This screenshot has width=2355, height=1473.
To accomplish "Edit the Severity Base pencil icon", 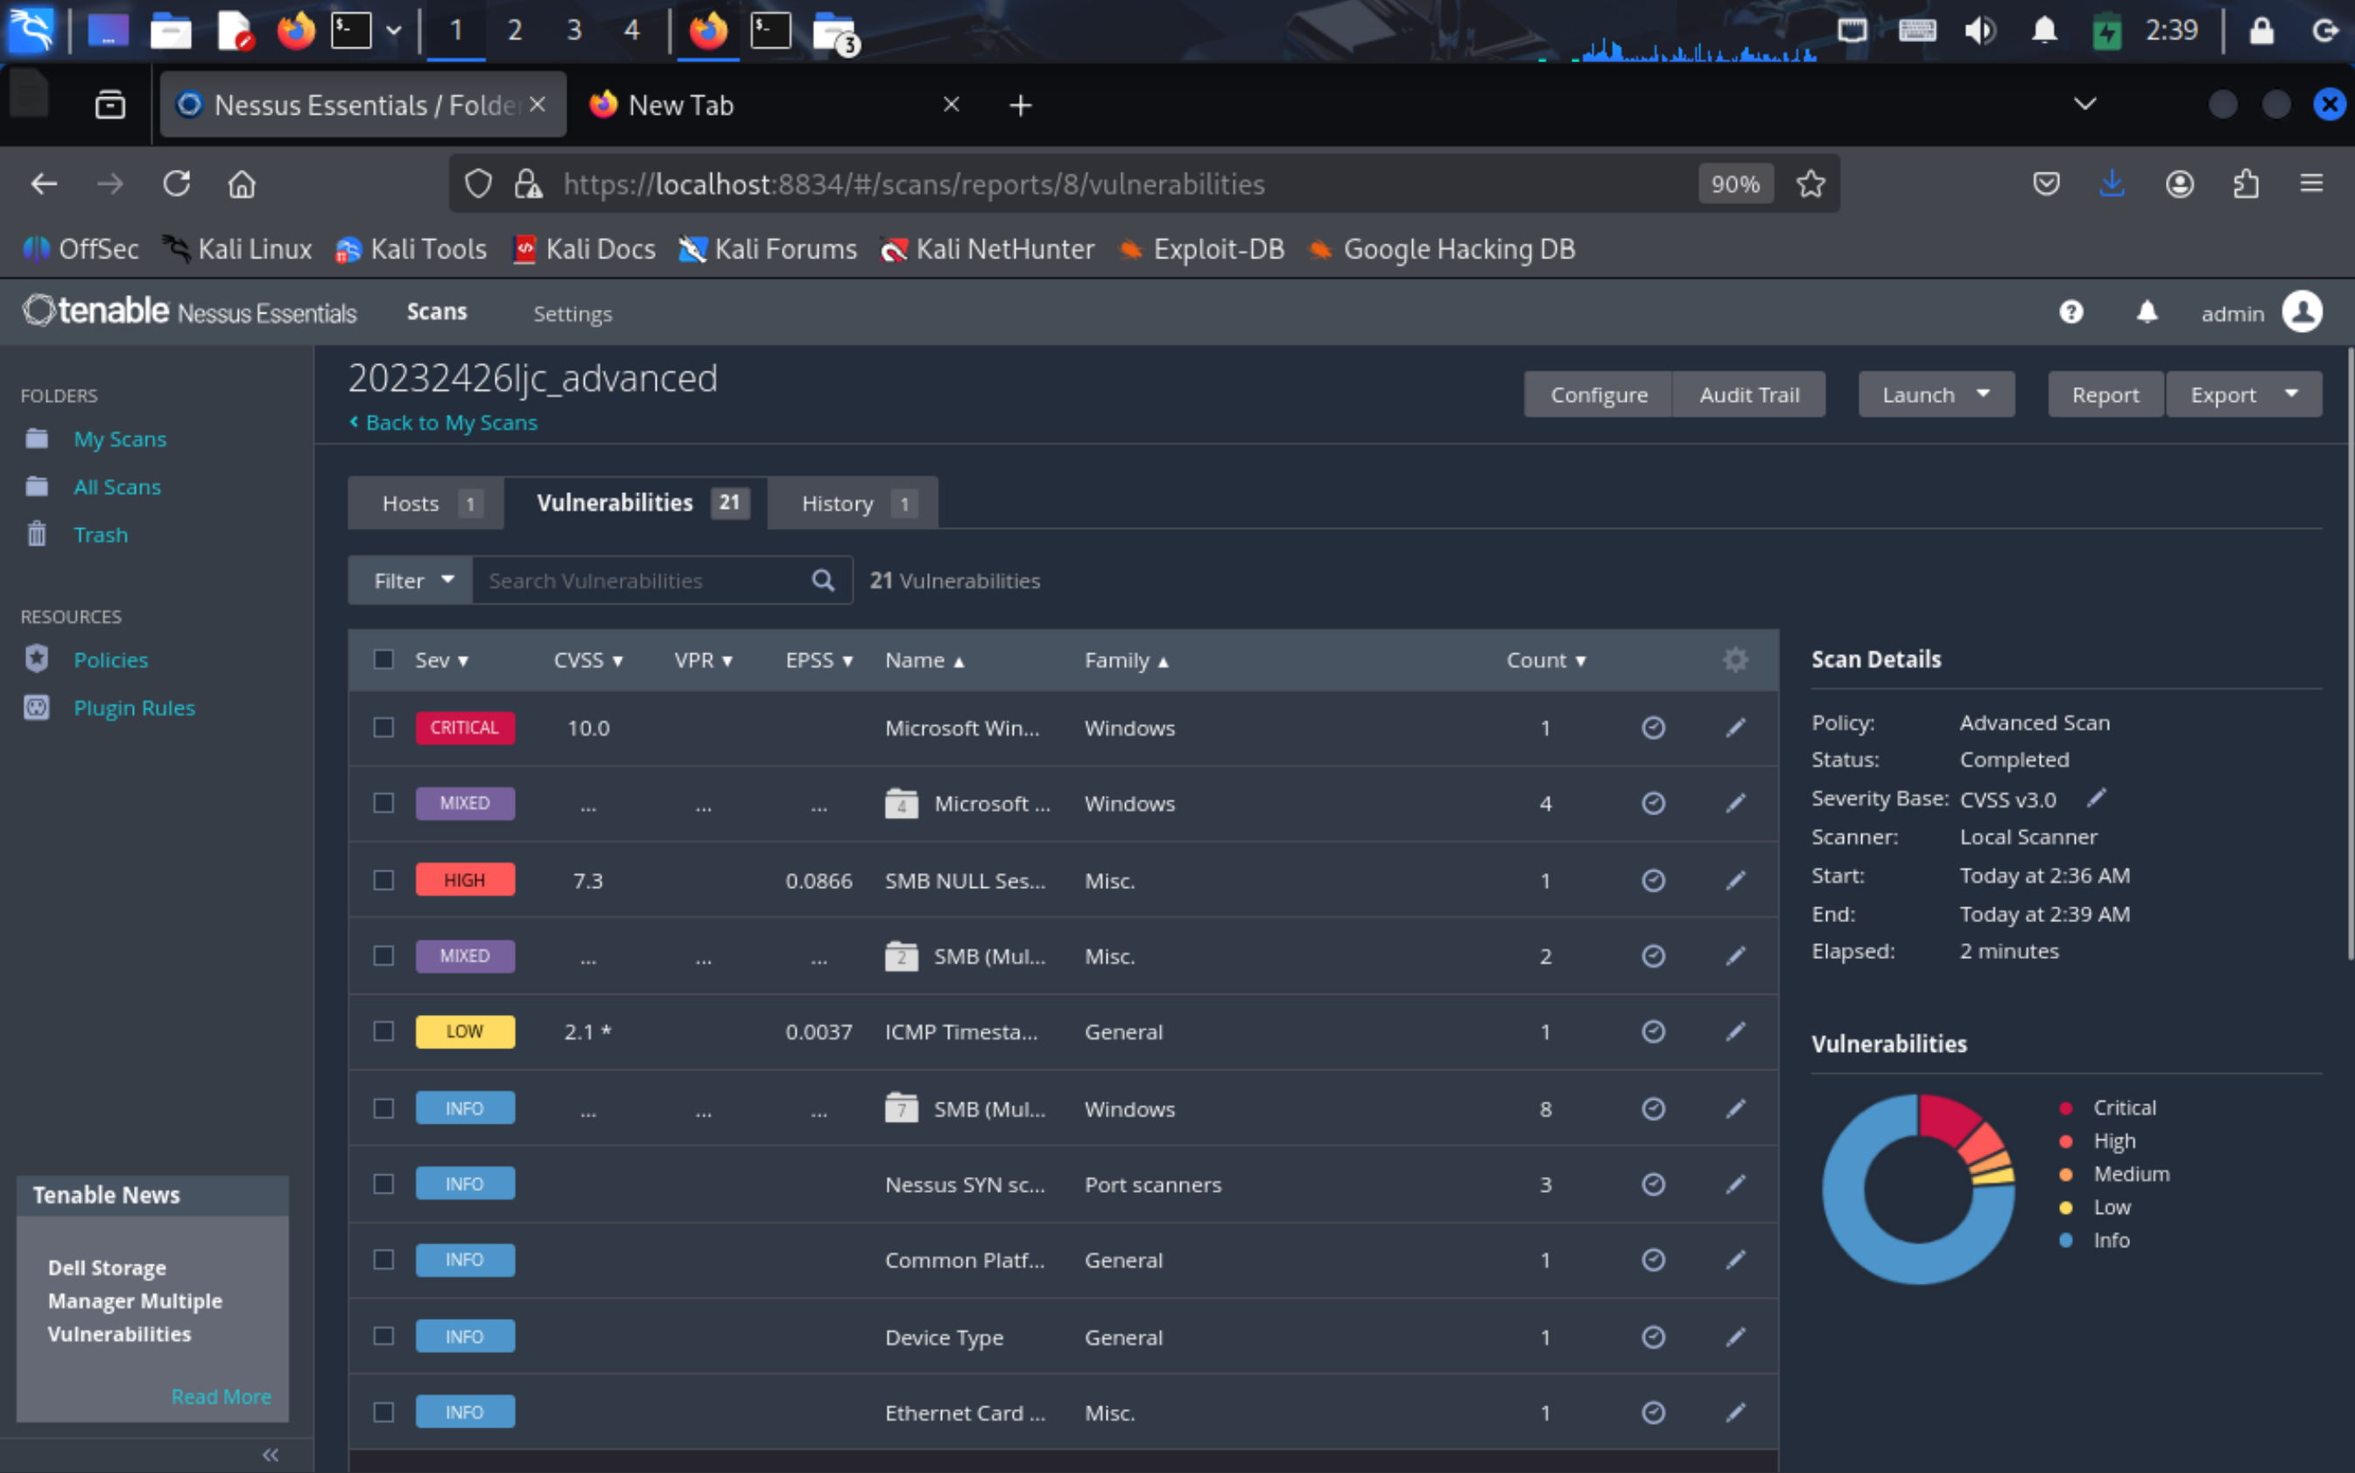I will [2096, 798].
